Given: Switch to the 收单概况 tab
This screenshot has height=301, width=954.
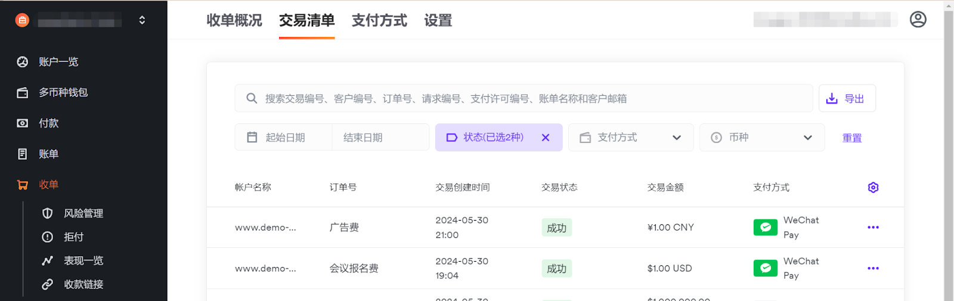Looking at the screenshot, I should coord(234,21).
